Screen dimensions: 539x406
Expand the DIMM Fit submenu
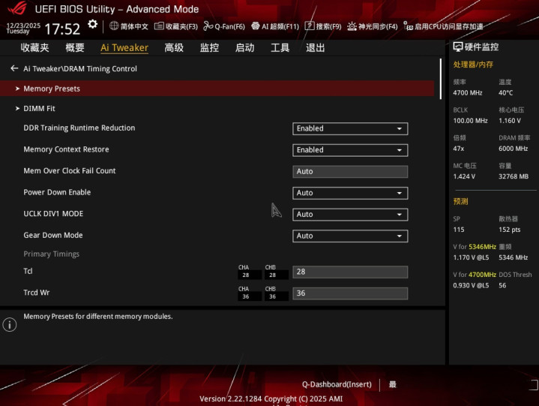click(39, 108)
